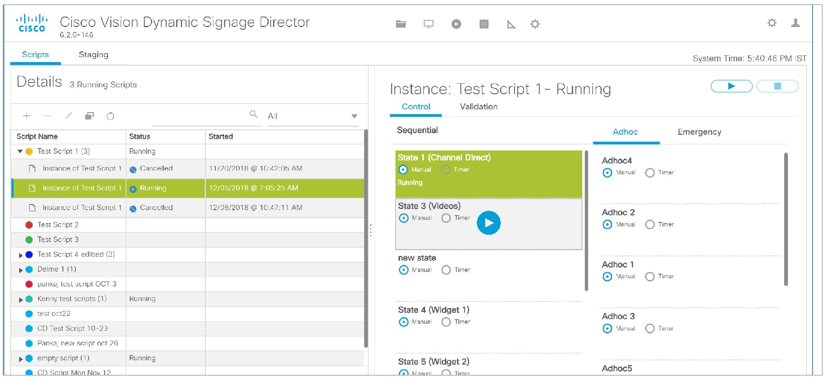This screenshot has height=383, width=825.
Task: Click the round play icon in the header
Action: 456,24
